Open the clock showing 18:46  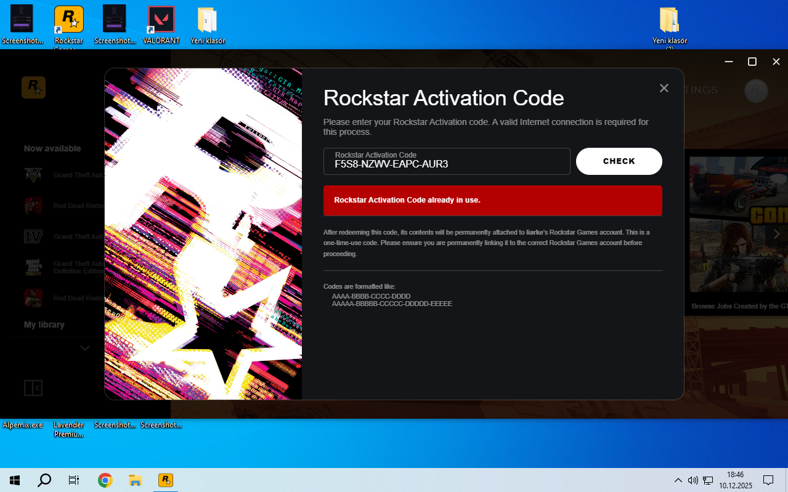(x=736, y=480)
